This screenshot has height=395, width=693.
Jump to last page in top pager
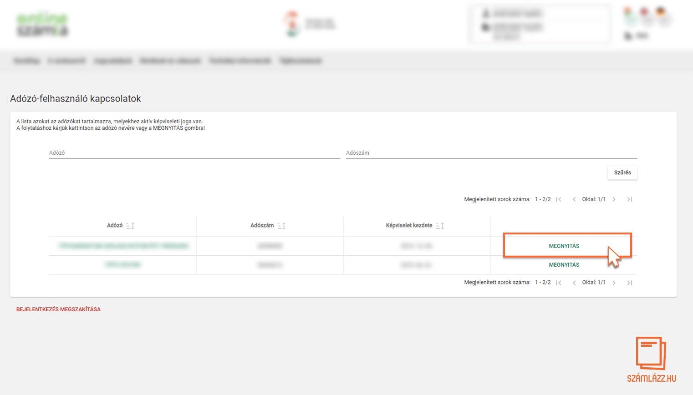click(x=629, y=199)
